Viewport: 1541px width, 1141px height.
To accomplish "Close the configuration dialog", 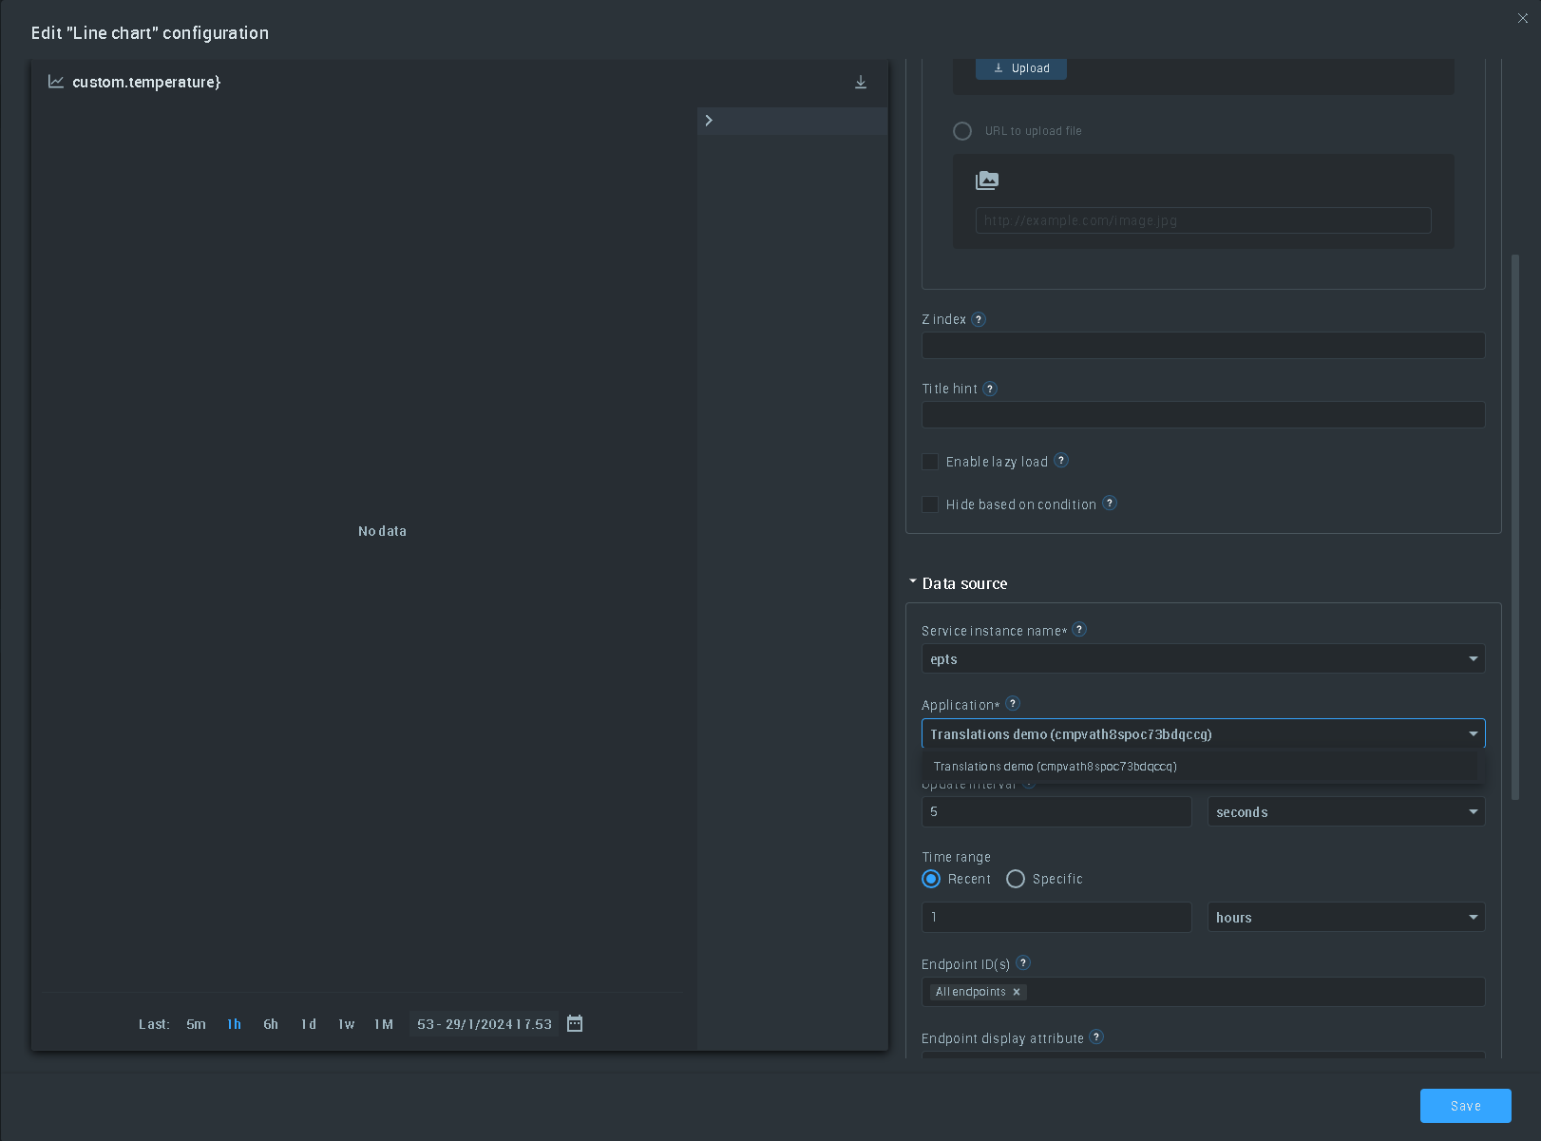I will pyautogui.click(x=1523, y=18).
